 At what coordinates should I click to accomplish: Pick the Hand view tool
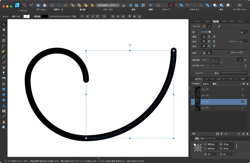pyautogui.click(x=4, y=122)
